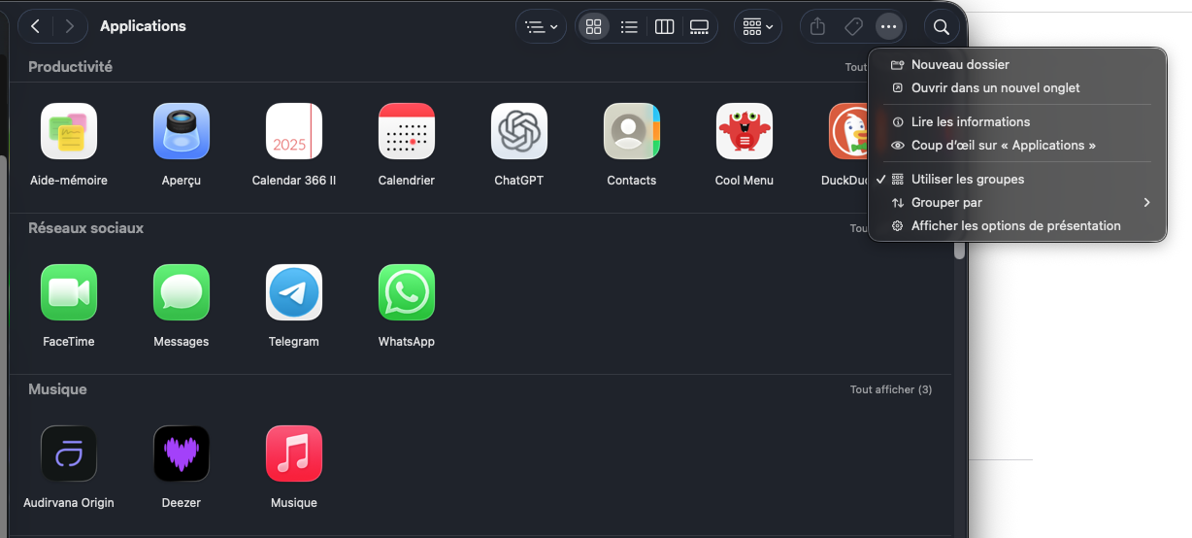Image resolution: width=1192 pixels, height=538 pixels.
Task: Select Coup d'œil sur « Applications »
Action: click(1019, 145)
